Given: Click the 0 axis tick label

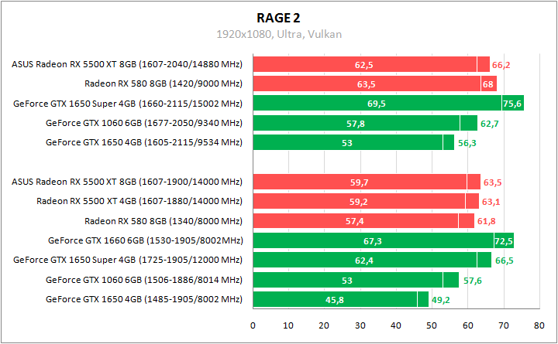Looking at the screenshot, I should click(x=253, y=325).
